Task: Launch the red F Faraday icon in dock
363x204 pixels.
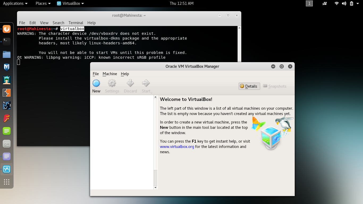Action: (7, 118)
